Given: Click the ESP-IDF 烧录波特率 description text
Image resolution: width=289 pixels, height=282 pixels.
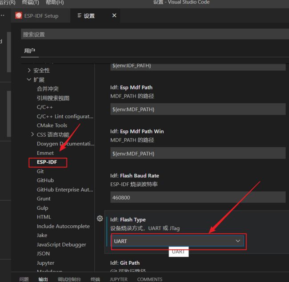Looking at the screenshot, I should [134, 184].
